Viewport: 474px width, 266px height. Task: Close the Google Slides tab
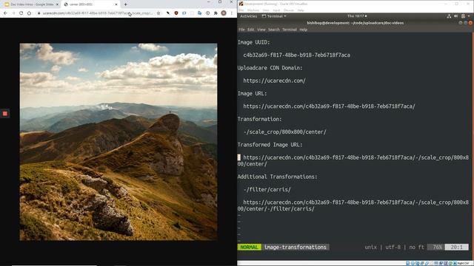[x=57, y=4]
